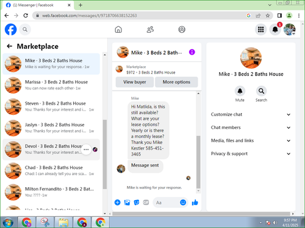Expand Chat members section
Viewport: 305px width, 228px height.
[251, 128]
